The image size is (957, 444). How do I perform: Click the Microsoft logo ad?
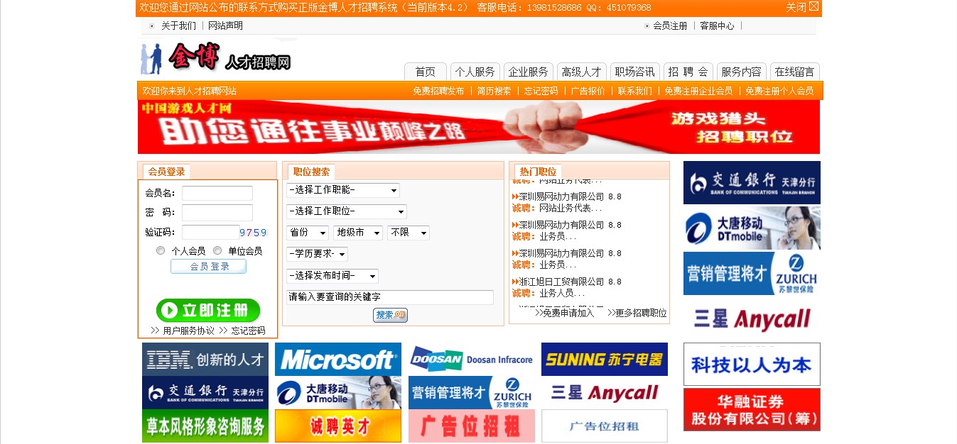coord(338,360)
